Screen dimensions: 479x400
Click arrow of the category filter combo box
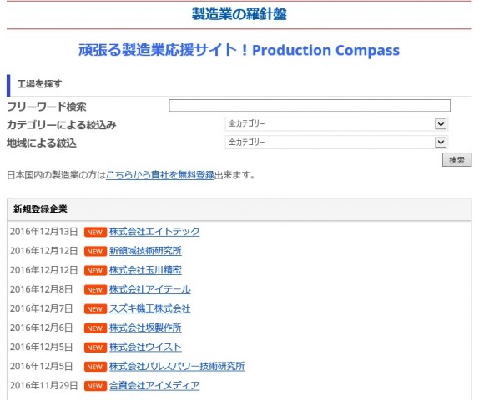pos(441,124)
